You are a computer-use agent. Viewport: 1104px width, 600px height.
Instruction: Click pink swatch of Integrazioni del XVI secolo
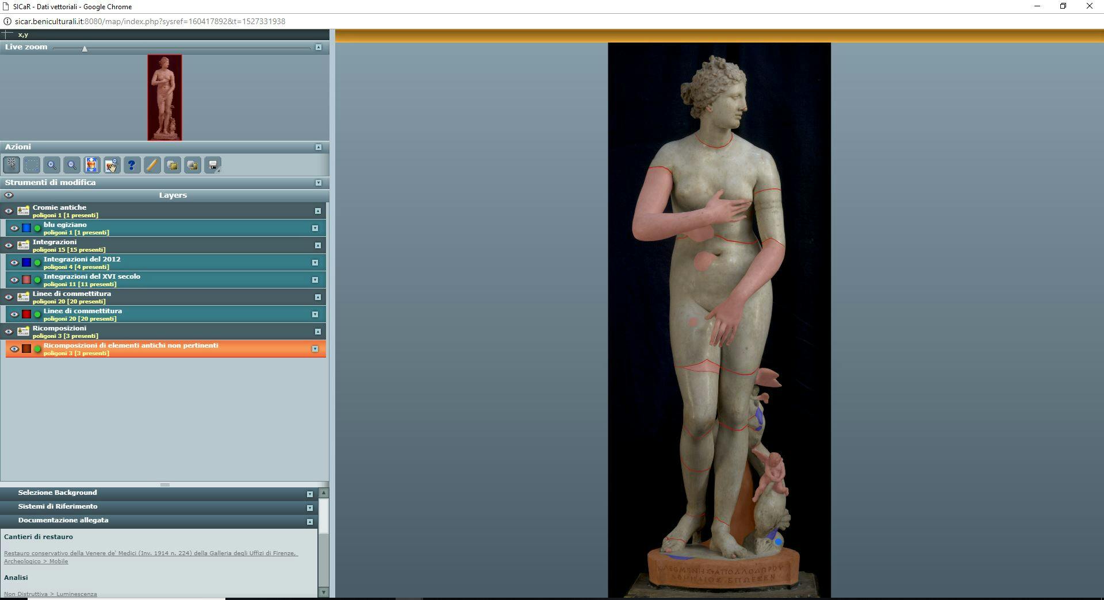coord(26,280)
